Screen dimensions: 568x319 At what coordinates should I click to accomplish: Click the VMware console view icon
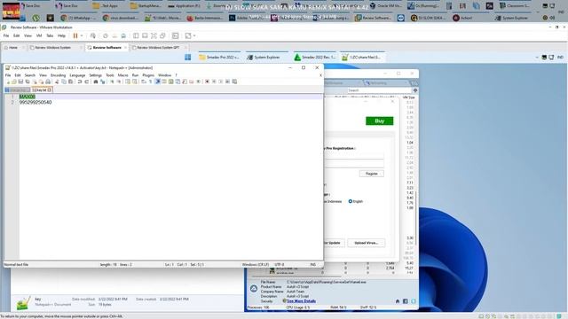click(176, 35)
